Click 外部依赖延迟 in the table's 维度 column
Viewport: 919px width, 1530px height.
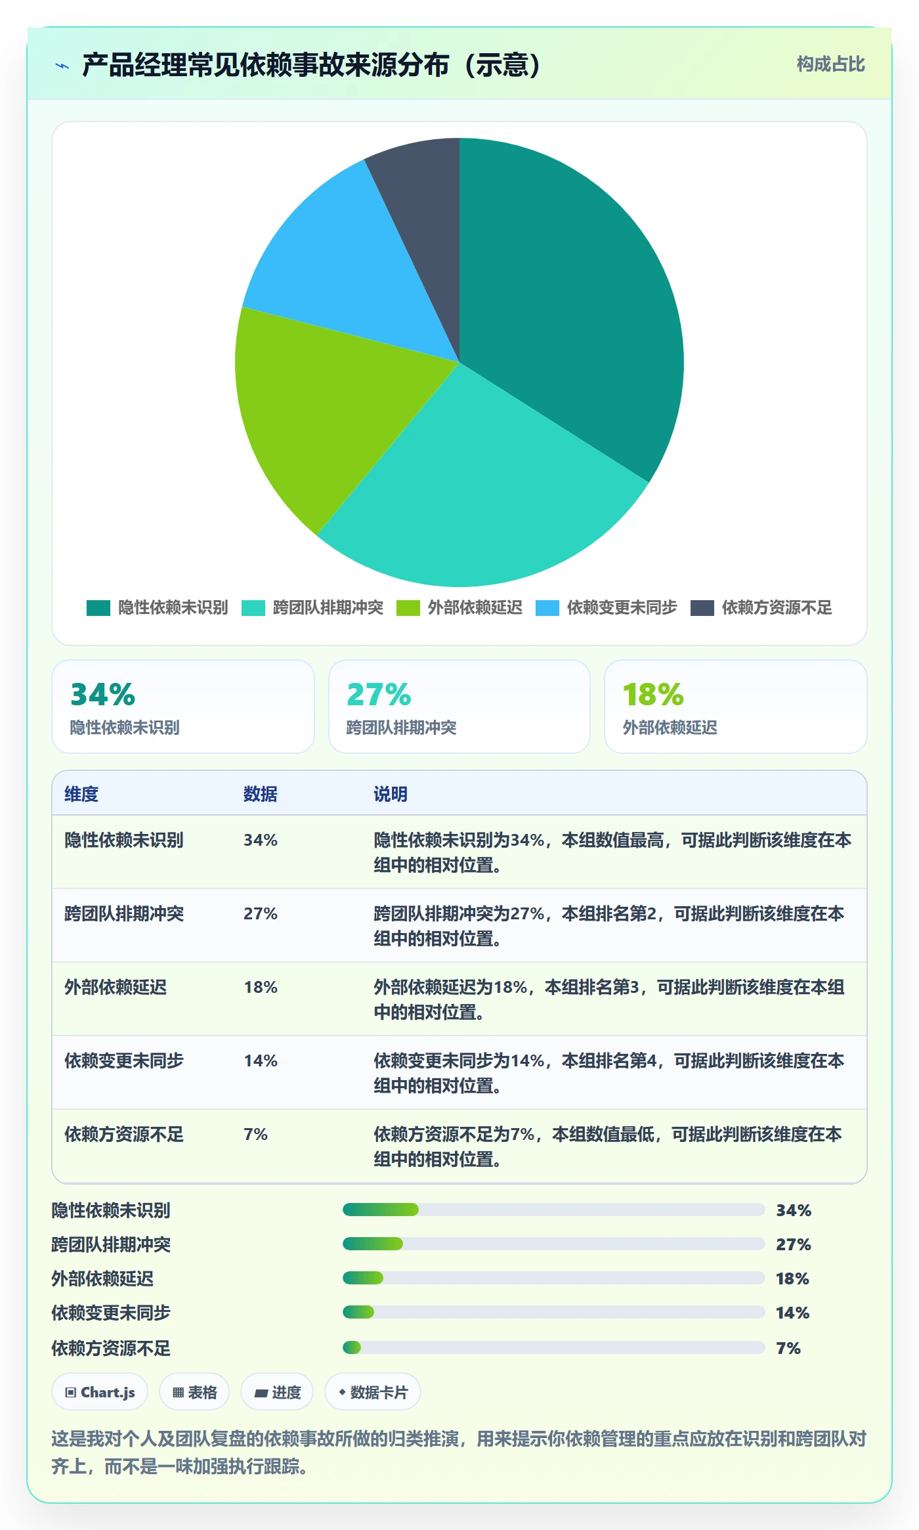pos(116,987)
